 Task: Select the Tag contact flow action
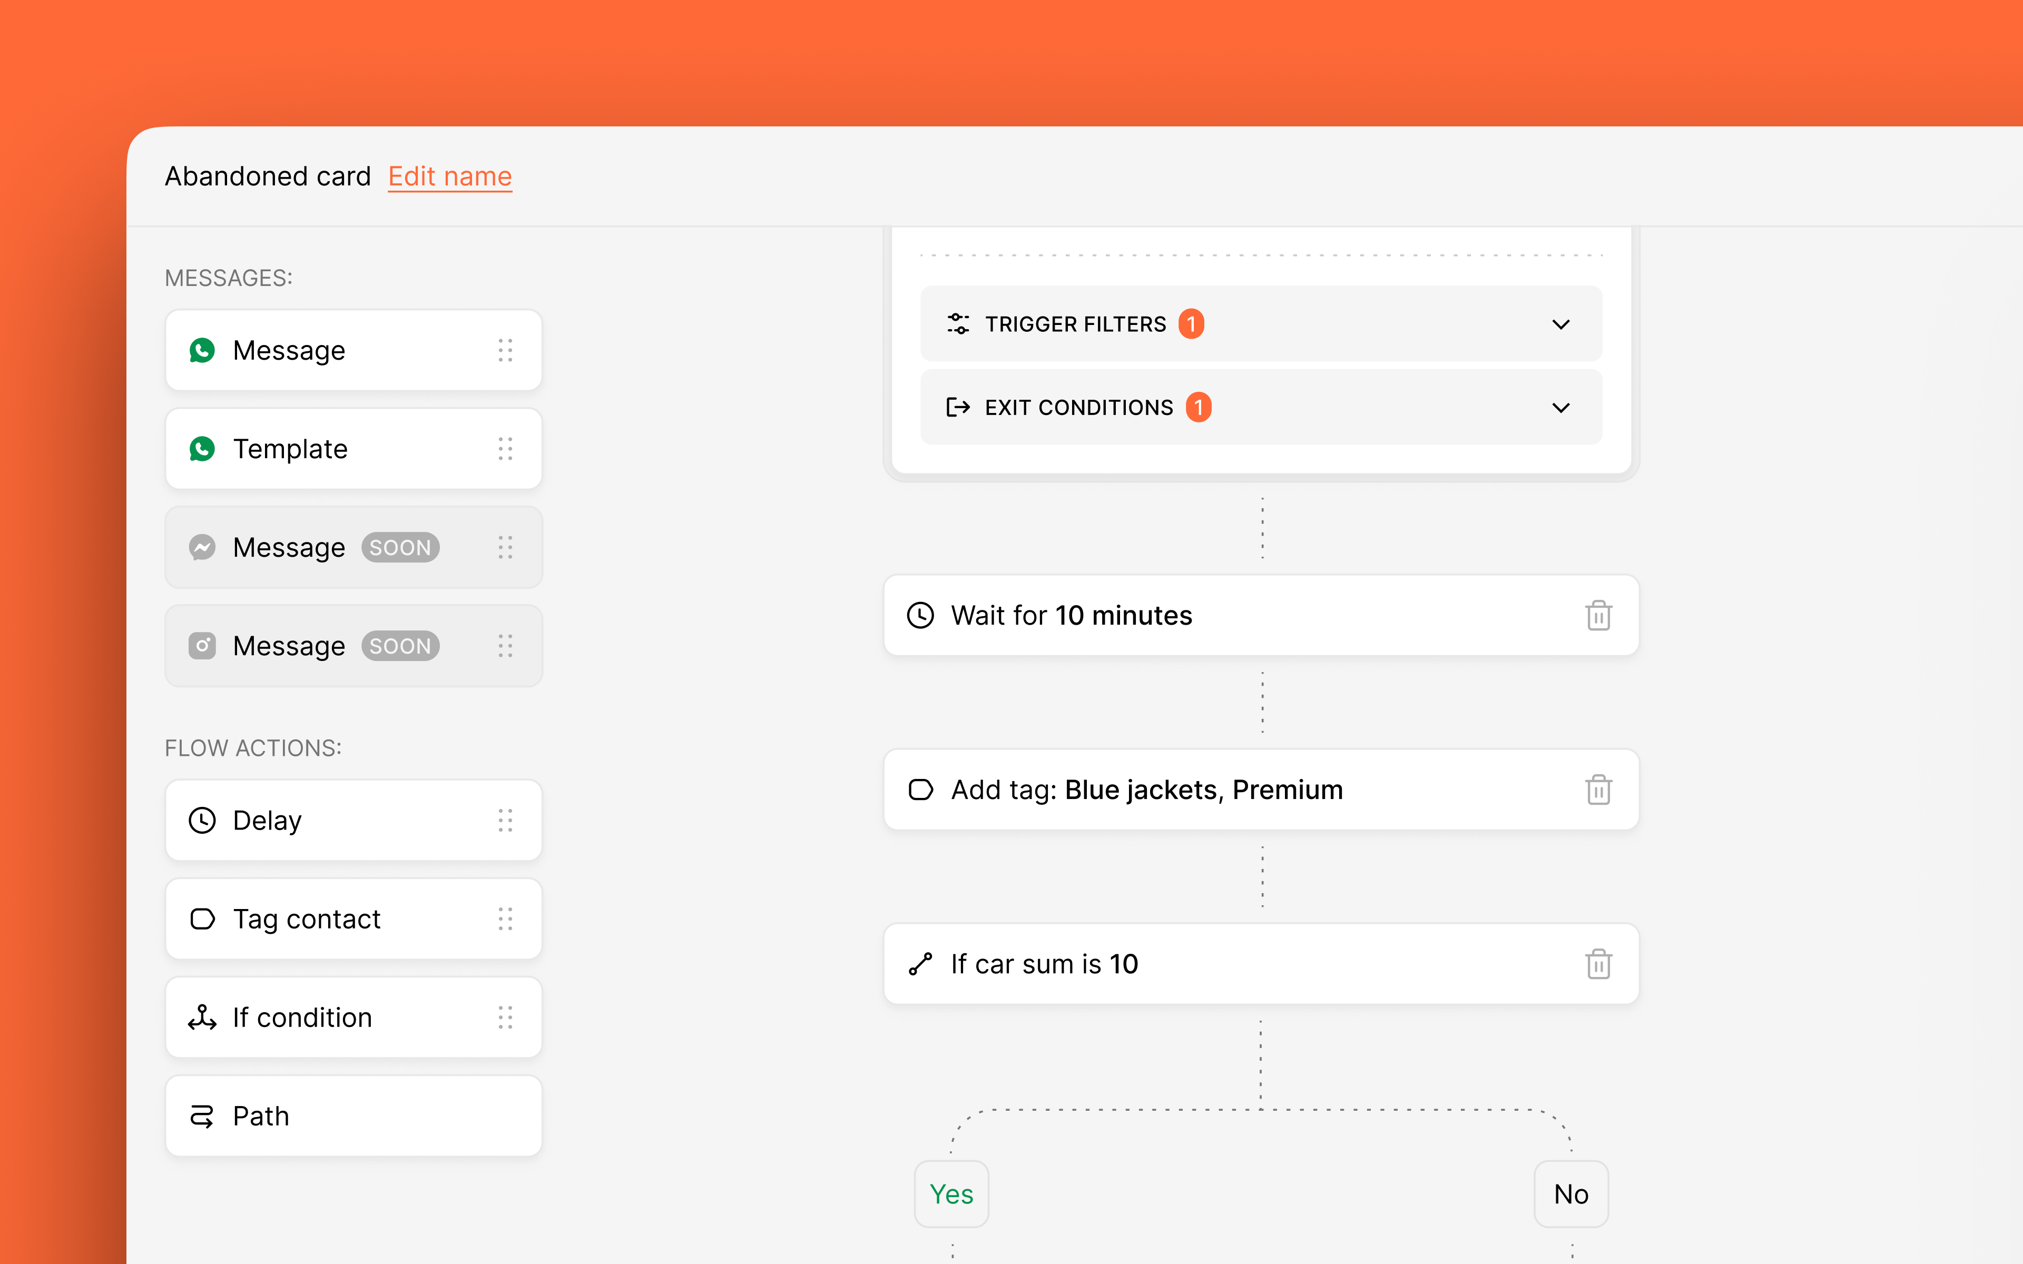pos(353,919)
